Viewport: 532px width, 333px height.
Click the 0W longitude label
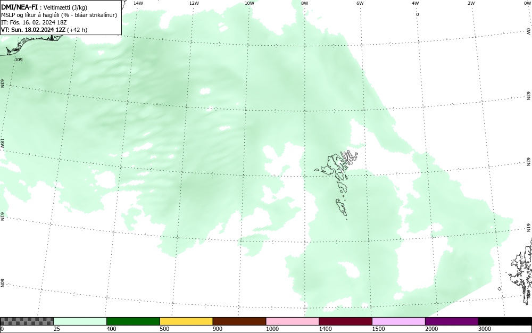527,3
